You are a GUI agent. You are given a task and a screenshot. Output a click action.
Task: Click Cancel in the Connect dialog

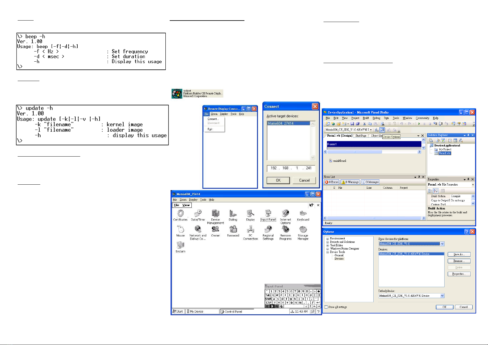[304, 180]
